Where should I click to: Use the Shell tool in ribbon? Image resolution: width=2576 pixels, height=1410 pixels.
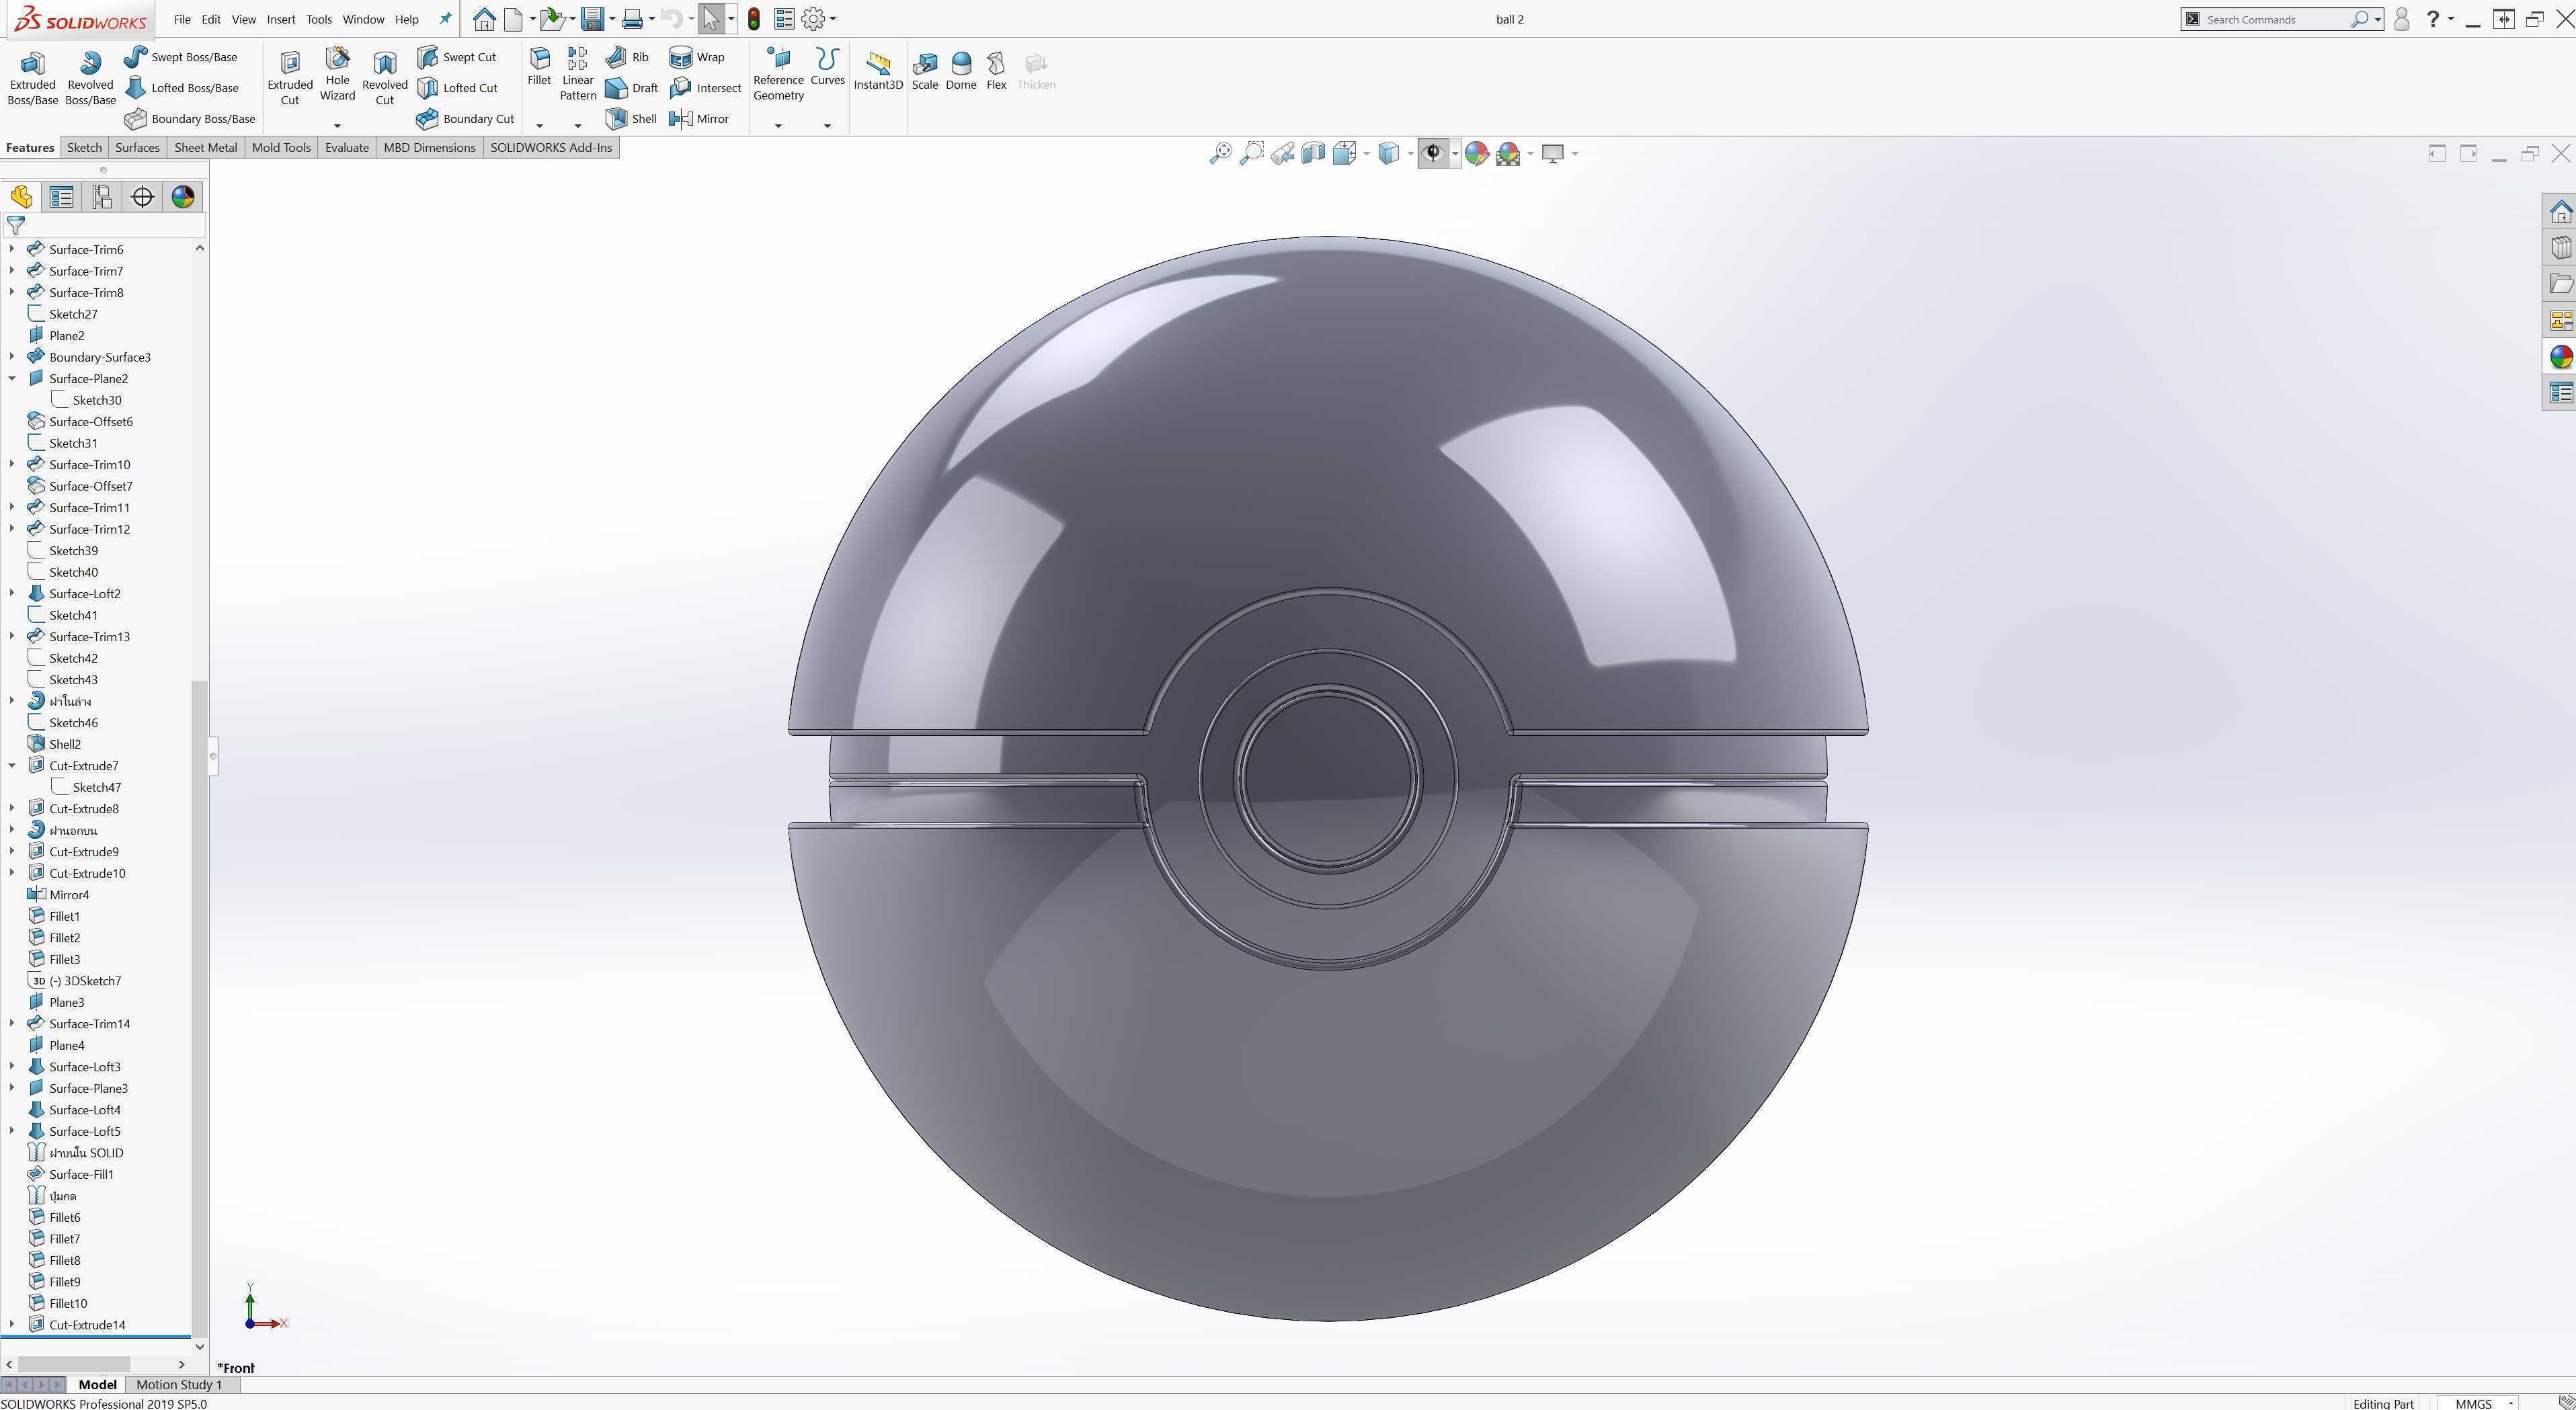tap(631, 119)
